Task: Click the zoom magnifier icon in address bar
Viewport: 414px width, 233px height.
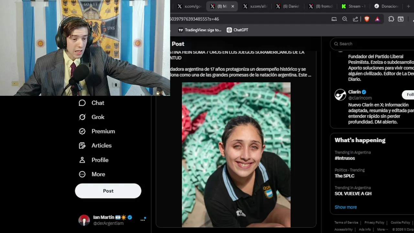Action: pyautogui.click(x=345, y=19)
